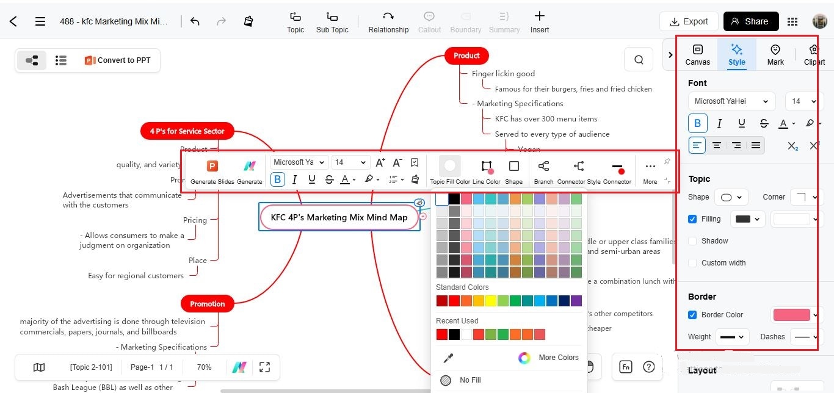
Task: Pick purple from the Standard Colors row
Action: (x=576, y=301)
